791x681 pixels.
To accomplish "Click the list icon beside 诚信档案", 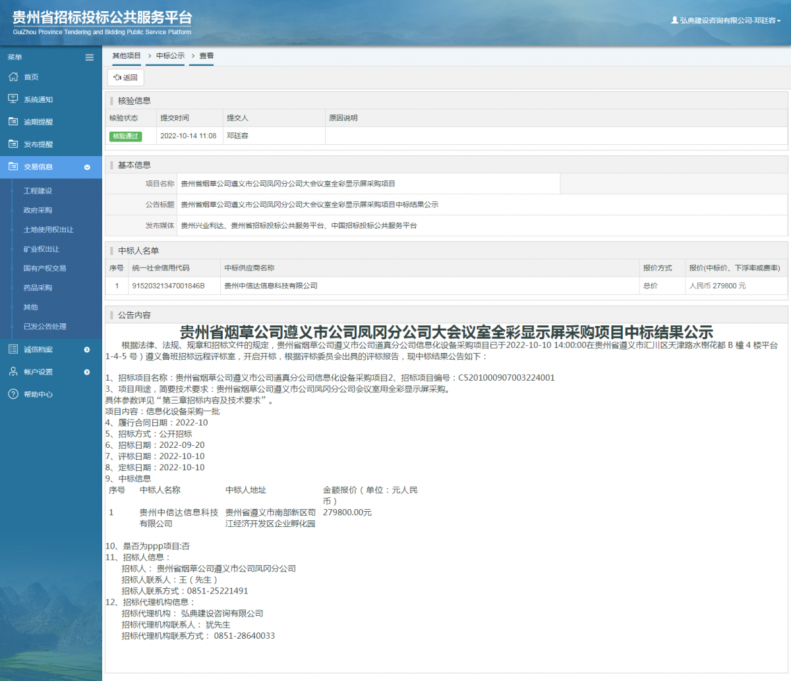I will [x=13, y=349].
